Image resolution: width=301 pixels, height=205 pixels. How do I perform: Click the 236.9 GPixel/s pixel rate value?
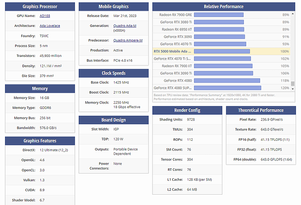click(x=272, y=120)
